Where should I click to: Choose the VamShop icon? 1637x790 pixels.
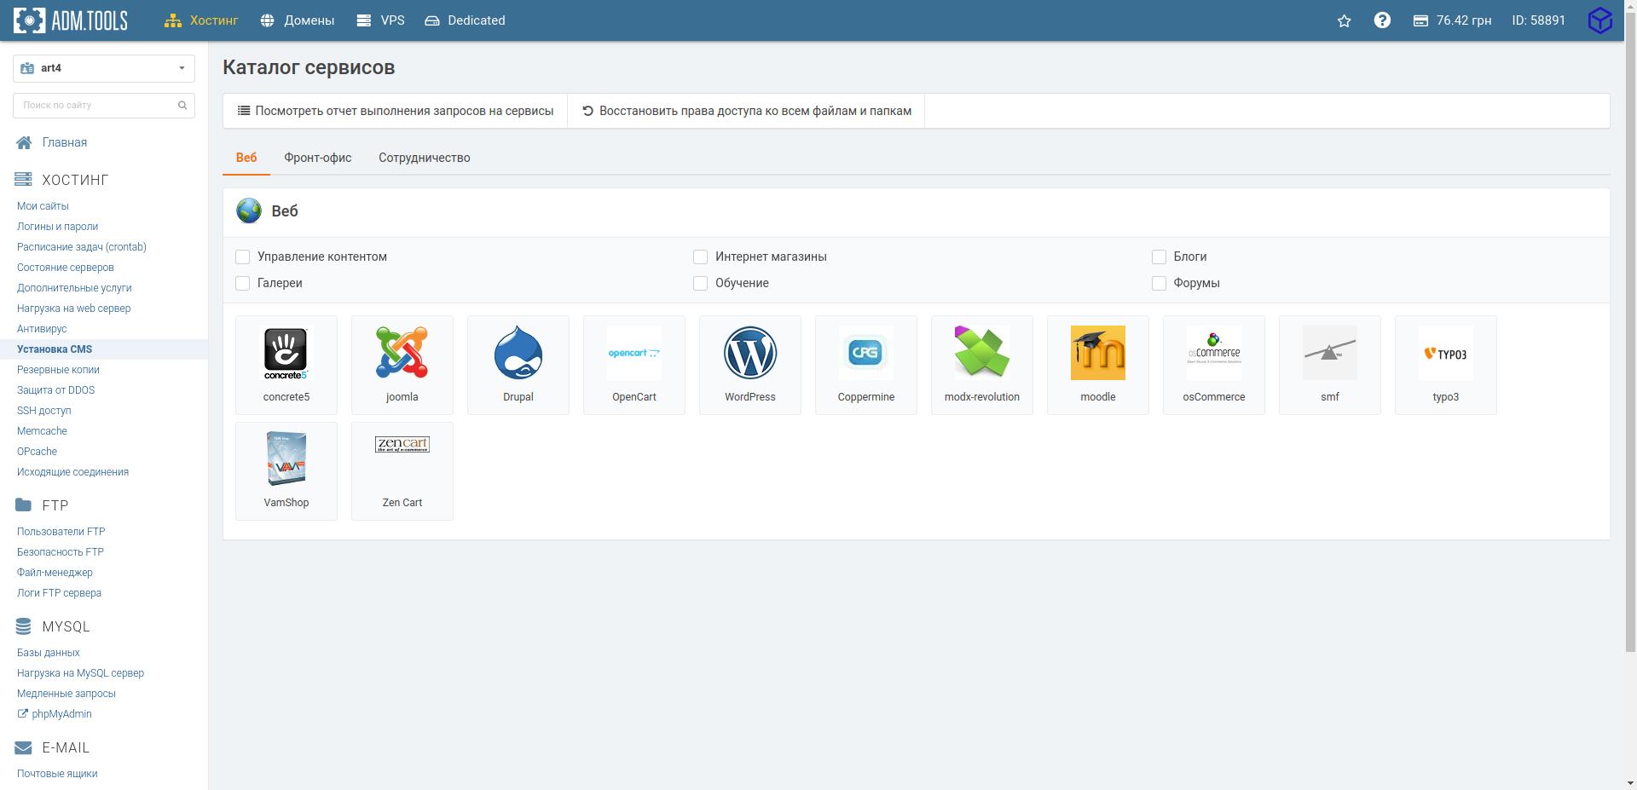tap(286, 458)
